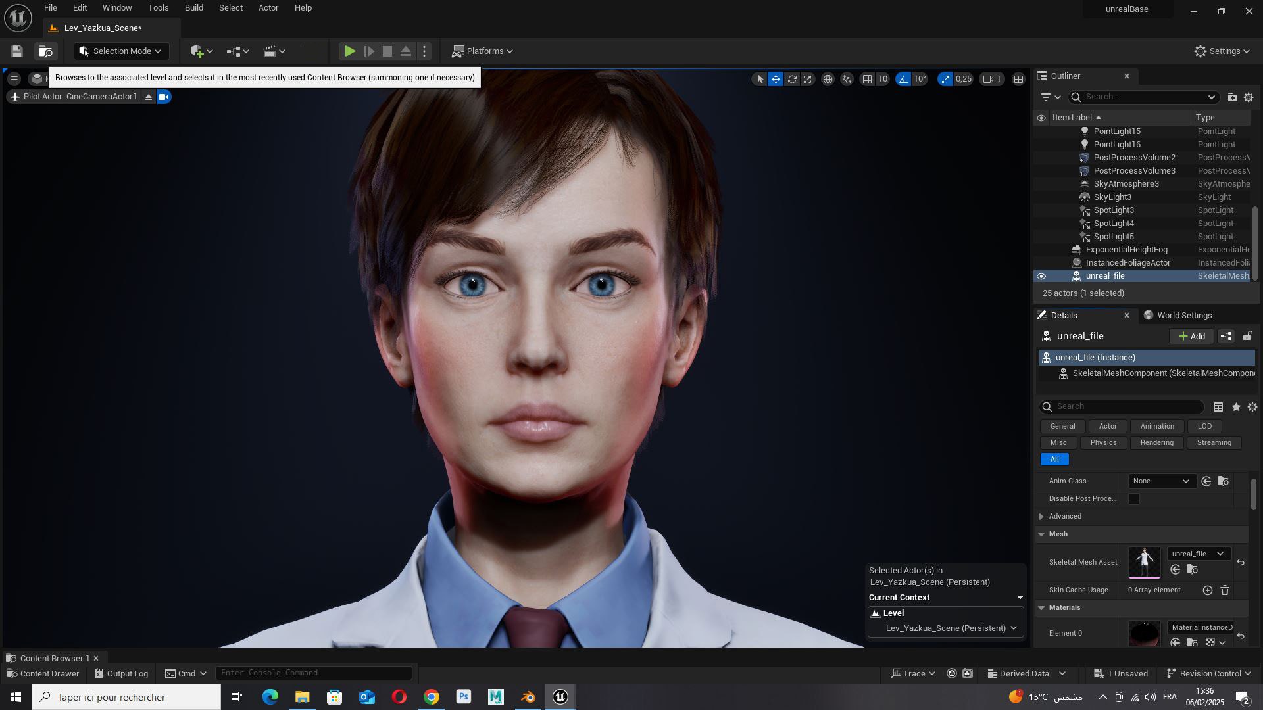Click the skeletal mesh asset thumbnail

pos(1145,562)
